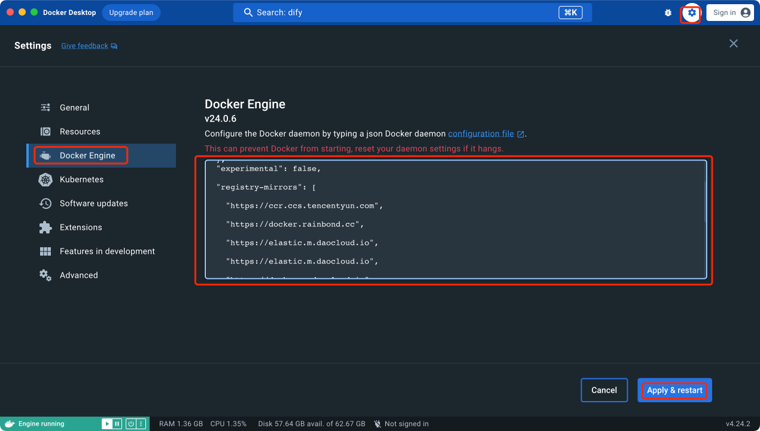This screenshot has width=760, height=431.
Task: Click the Engine running status label
Action: pyautogui.click(x=41, y=424)
